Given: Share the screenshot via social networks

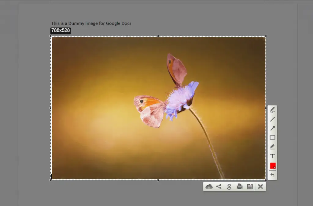Looking at the screenshot, I should [219, 186].
